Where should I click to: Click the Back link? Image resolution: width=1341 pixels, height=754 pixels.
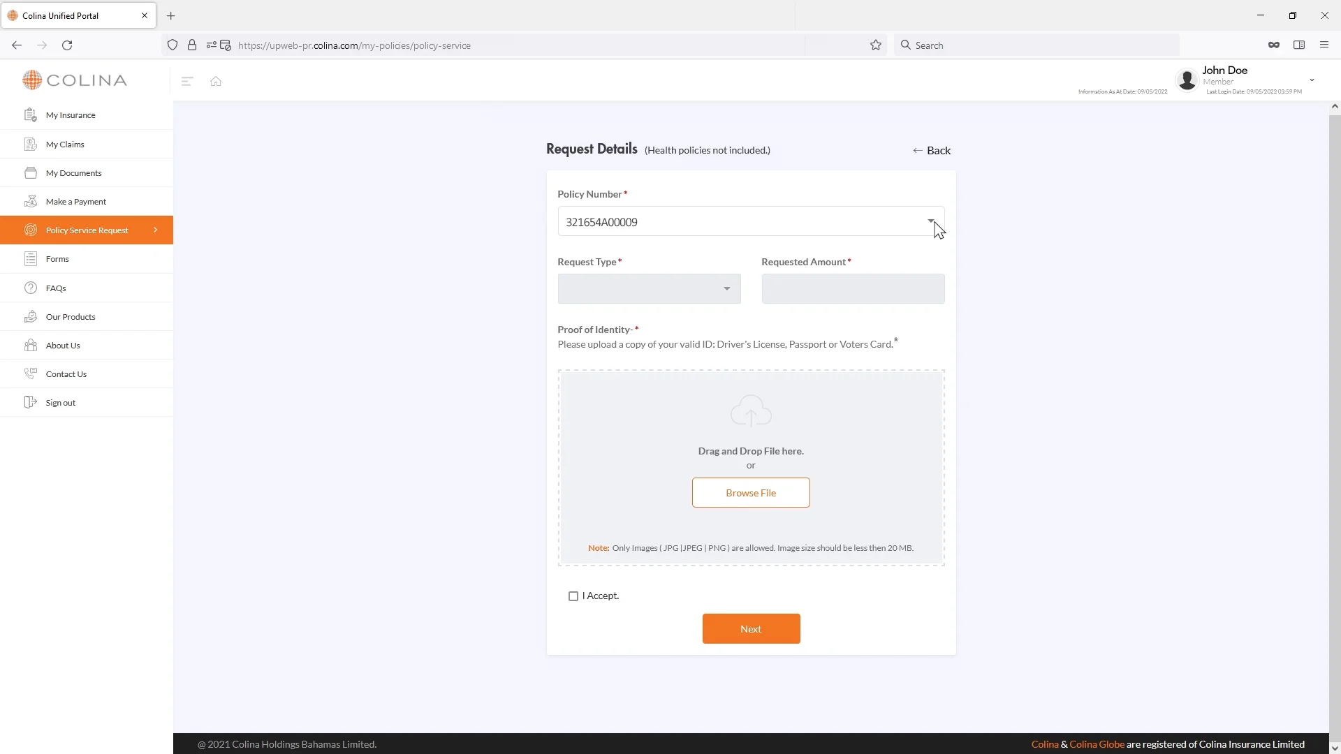point(932,151)
